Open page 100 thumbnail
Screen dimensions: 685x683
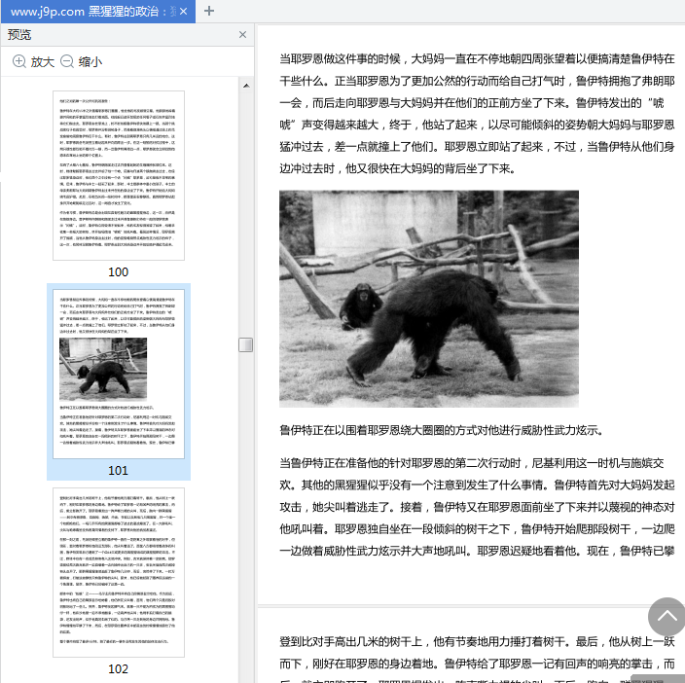tap(119, 175)
